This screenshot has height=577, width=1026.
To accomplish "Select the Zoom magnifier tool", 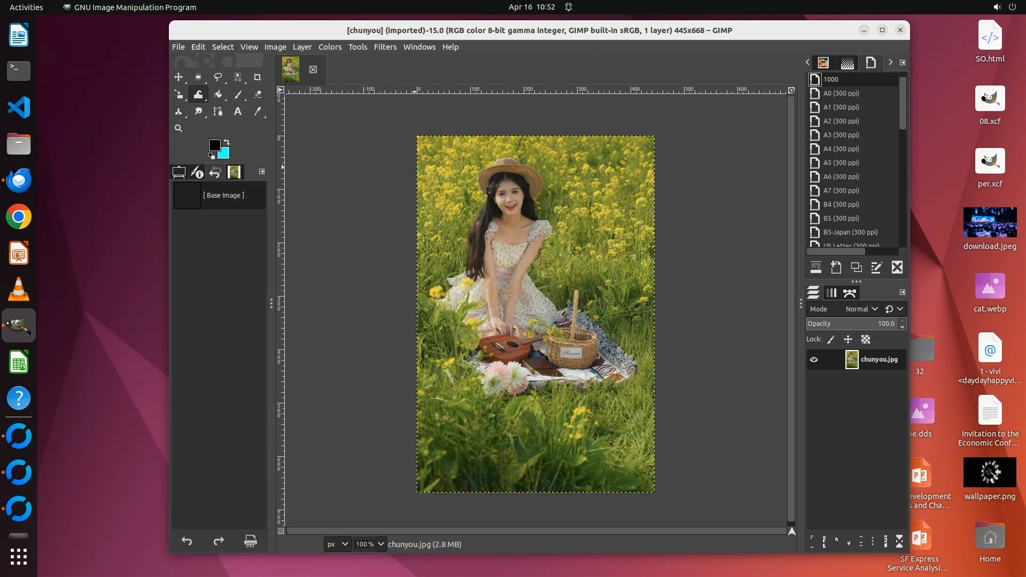I will coord(178,129).
